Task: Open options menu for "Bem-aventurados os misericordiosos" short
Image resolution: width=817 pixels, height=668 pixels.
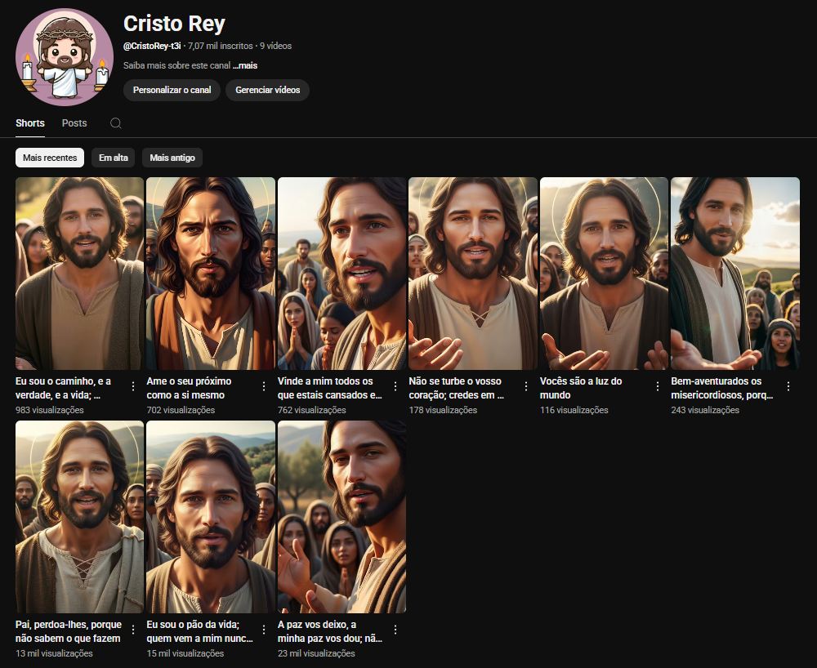Action: (788, 385)
